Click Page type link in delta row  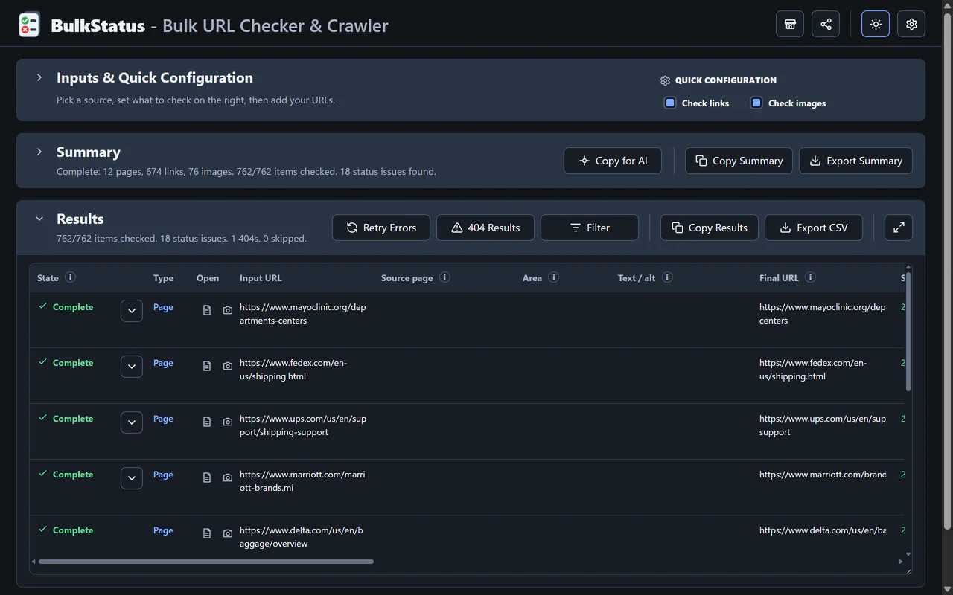163,530
